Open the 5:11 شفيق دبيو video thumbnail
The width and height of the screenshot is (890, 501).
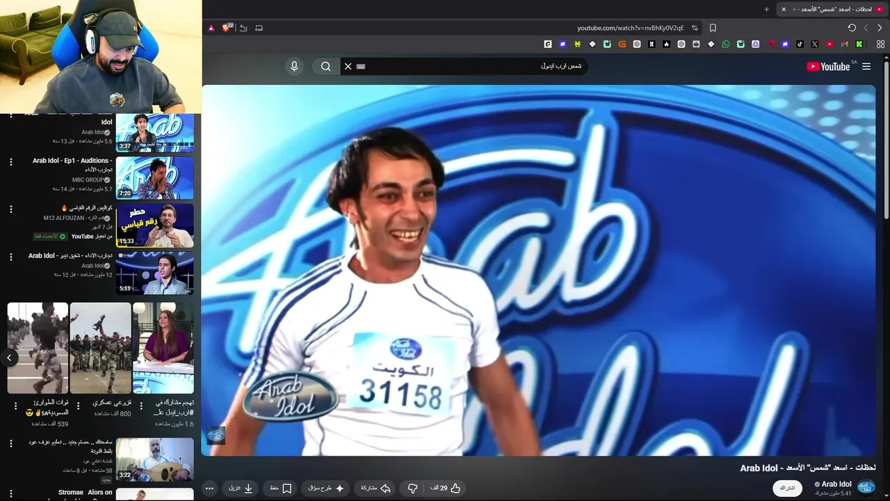[154, 273]
